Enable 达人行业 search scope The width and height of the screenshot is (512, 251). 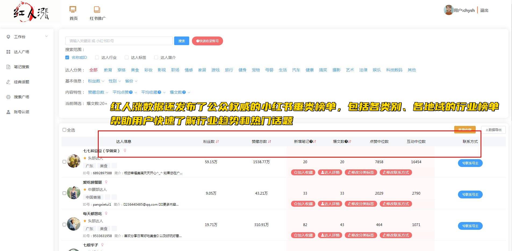[97, 57]
